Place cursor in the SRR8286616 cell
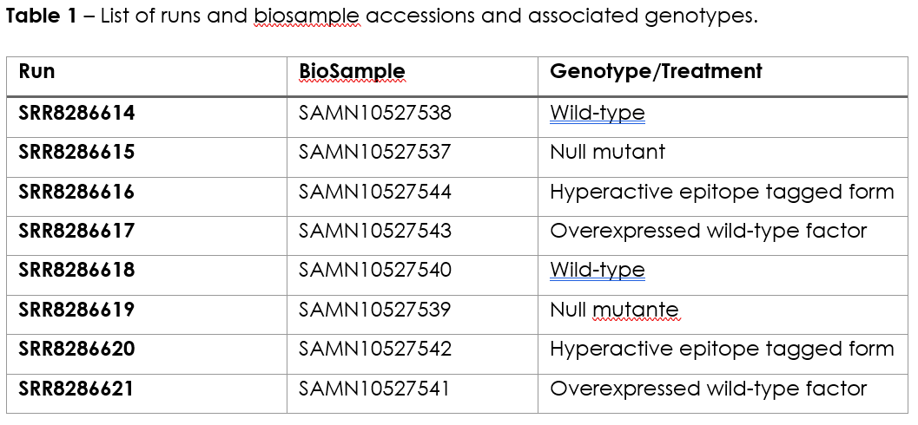 (76, 192)
